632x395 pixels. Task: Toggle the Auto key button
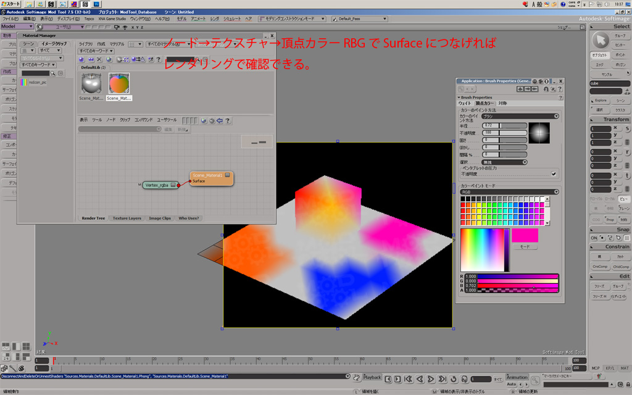(x=512, y=385)
